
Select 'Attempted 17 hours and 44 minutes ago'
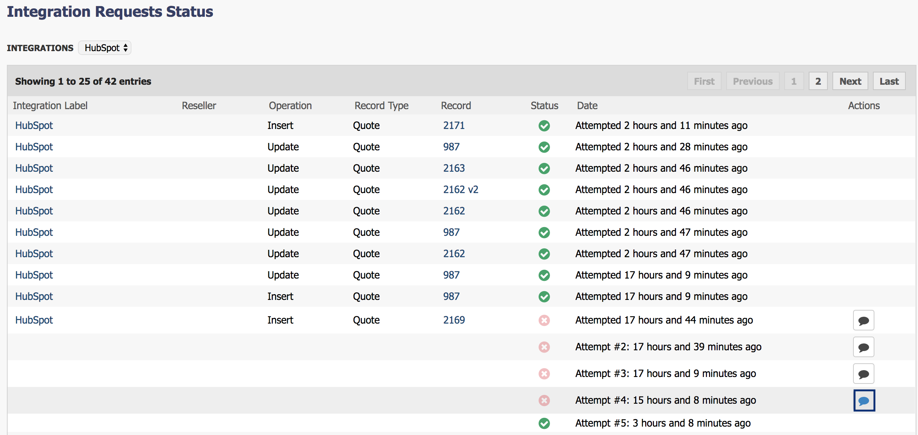click(x=664, y=320)
